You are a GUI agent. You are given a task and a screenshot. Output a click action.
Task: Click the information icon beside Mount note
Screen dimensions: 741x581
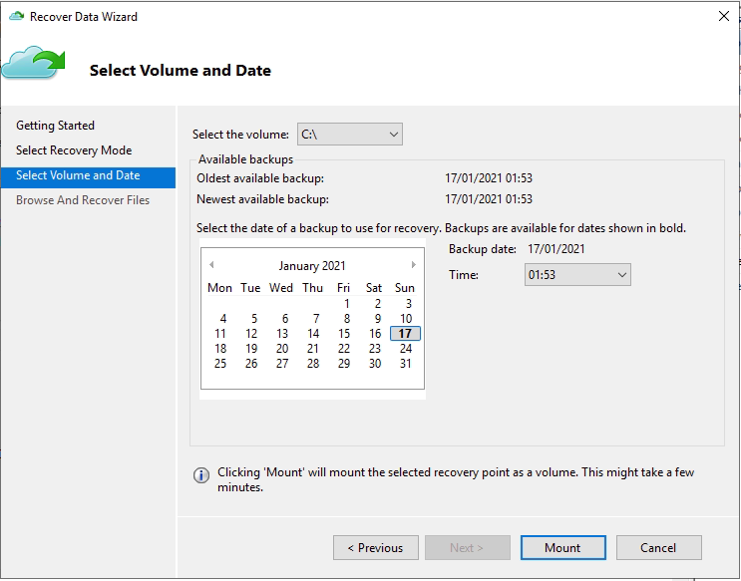pos(200,475)
